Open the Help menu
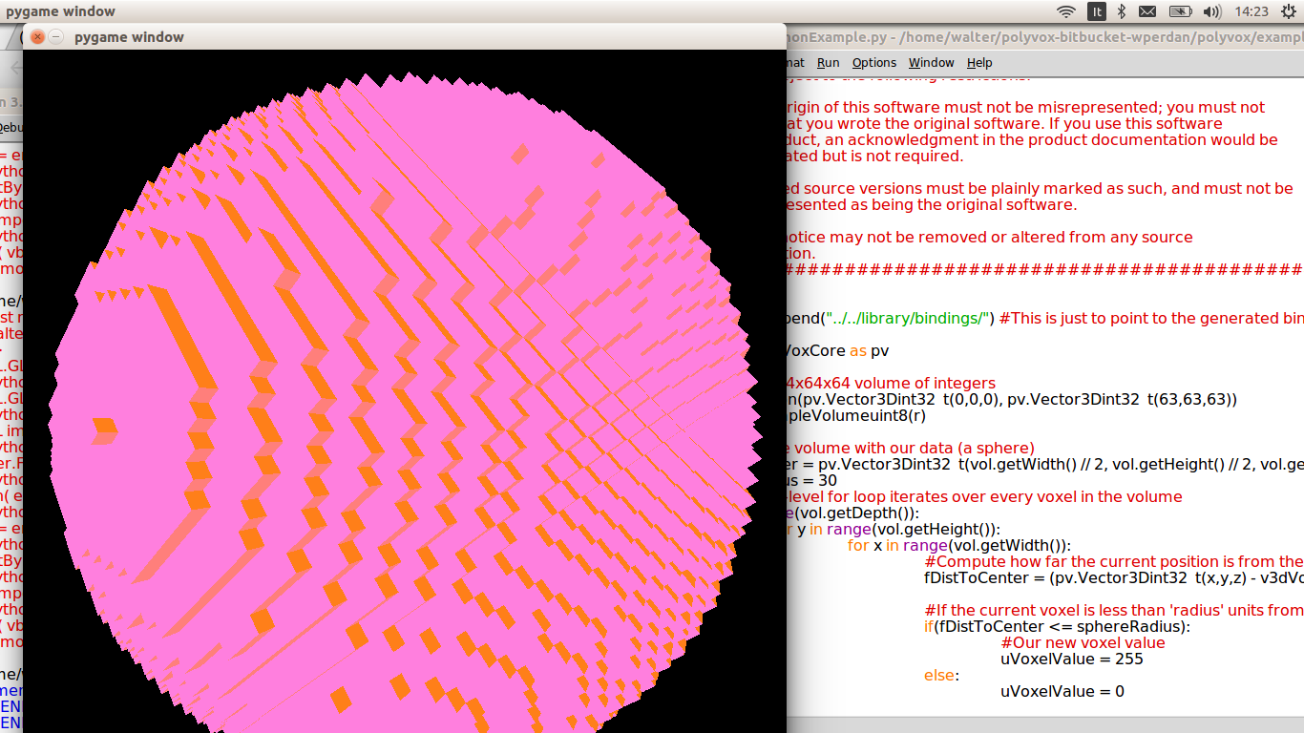 (979, 62)
